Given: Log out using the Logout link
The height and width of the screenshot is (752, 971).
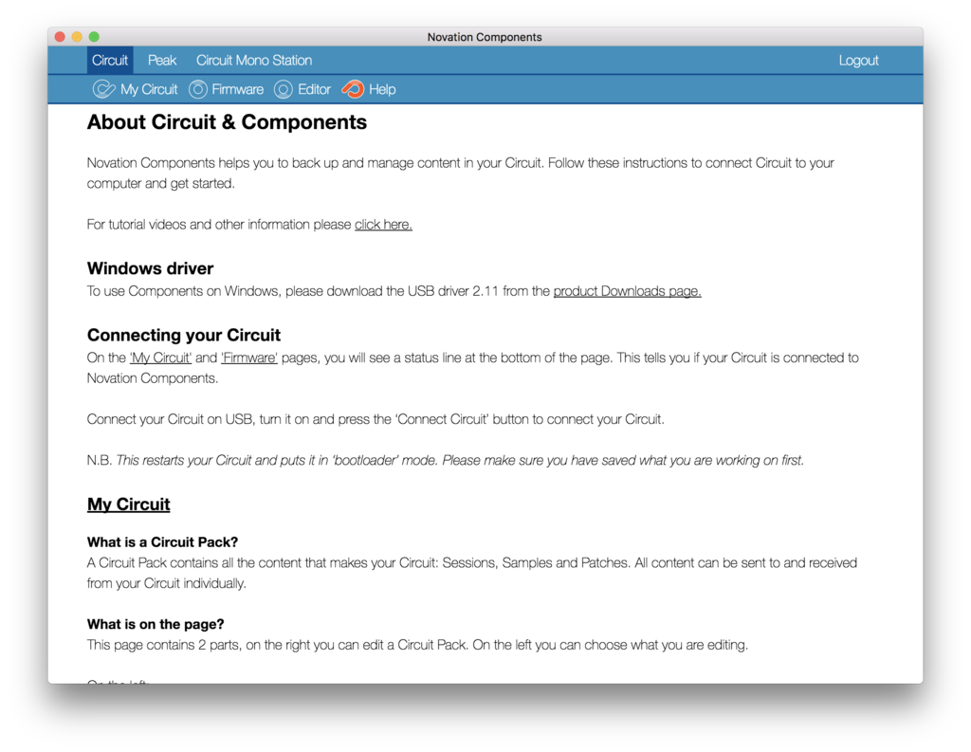Looking at the screenshot, I should point(858,60).
